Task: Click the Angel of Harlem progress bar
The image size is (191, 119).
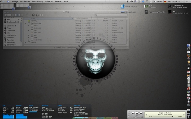Action: (x=165, y=116)
